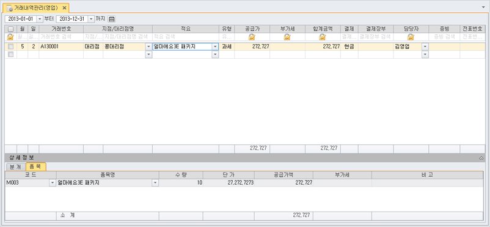Check the empty new row checkbox

tap(10, 54)
